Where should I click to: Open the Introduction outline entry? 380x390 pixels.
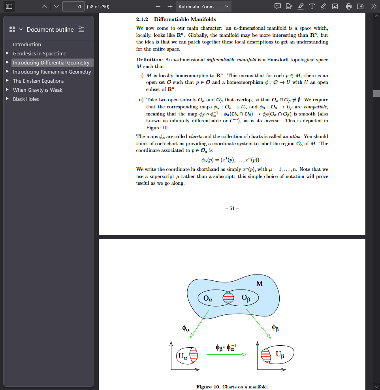(27, 45)
